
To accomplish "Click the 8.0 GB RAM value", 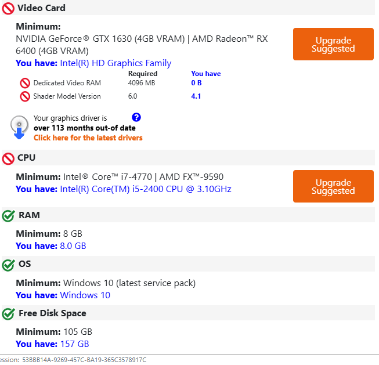I will (x=73, y=246).
